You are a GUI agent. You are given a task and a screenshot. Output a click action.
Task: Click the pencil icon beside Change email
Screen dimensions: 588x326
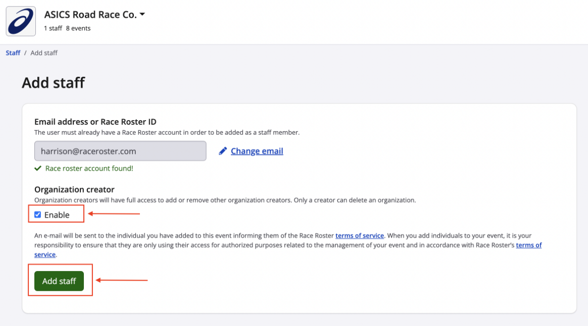click(x=223, y=151)
